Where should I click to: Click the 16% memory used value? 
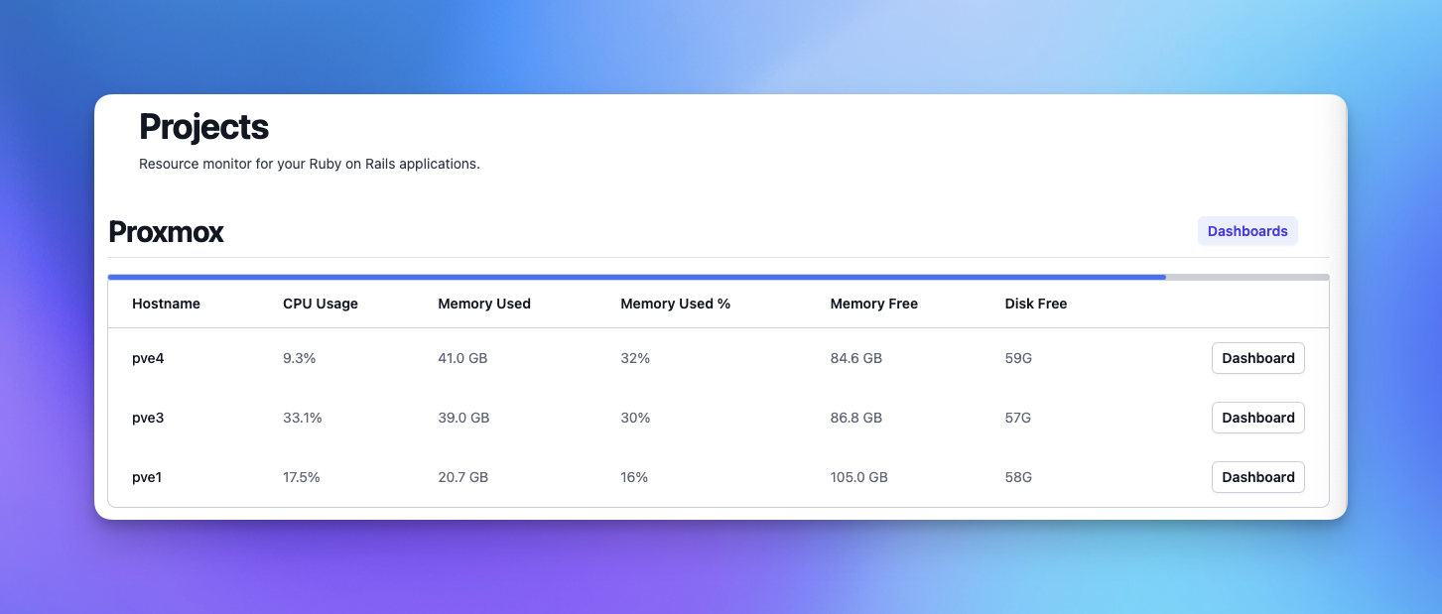tap(634, 477)
